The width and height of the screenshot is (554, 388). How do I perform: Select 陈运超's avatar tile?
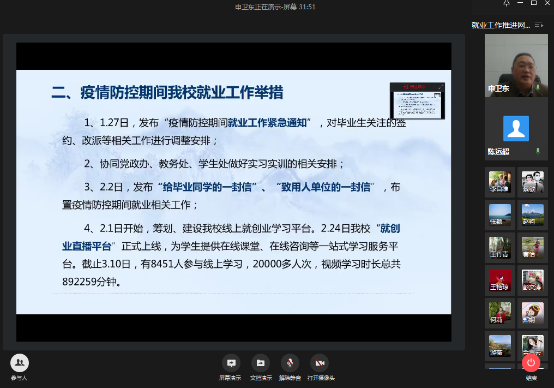tap(516, 129)
